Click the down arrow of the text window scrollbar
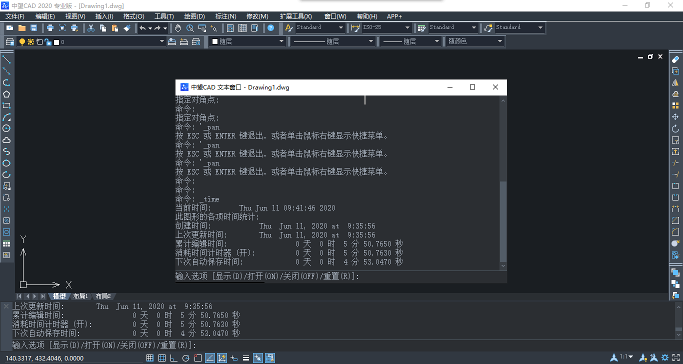The height and width of the screenshot is (364, 683). coord(503,265)
